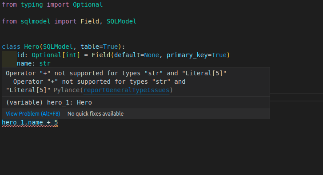Place cursor on the number 5 literal
Viewport: 323px width, 175px height.
click(56, 122)
